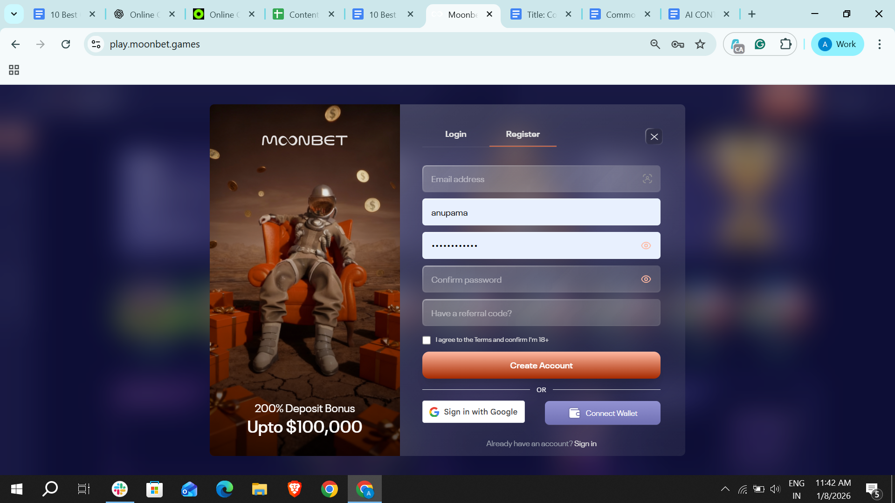Toggle password visibility eye icon
Viewport: 895px width, 503px height.
pyautogui.click(x=646, y=245)
